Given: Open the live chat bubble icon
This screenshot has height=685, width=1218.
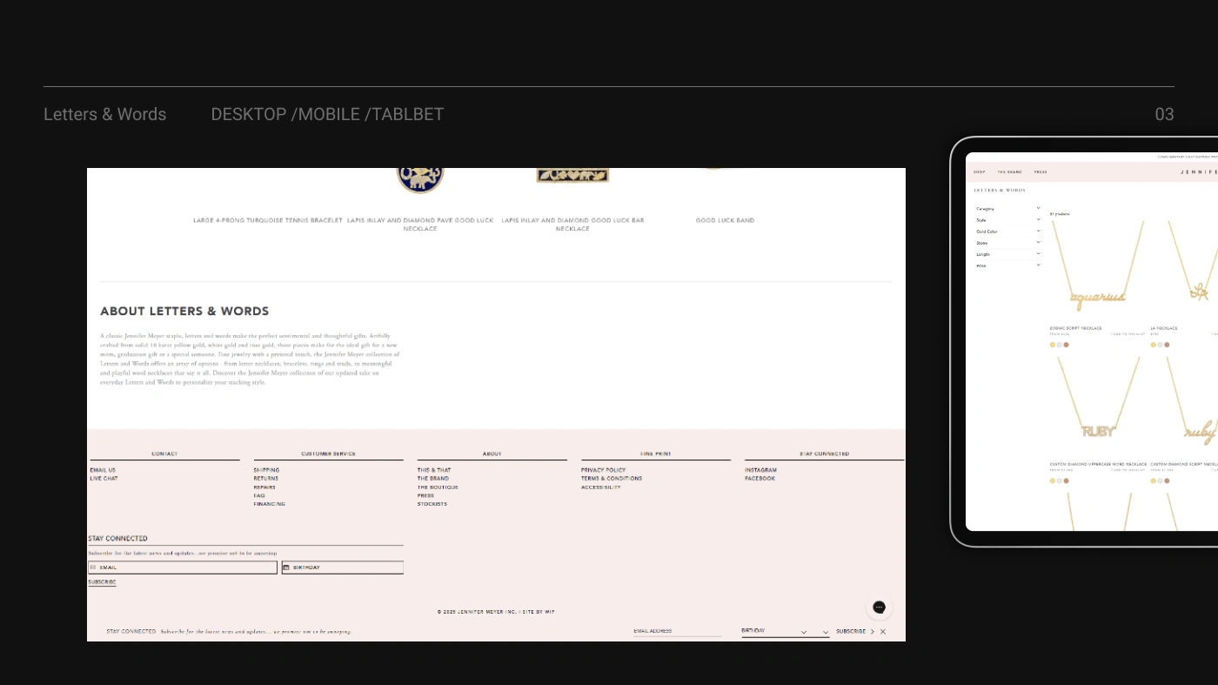Looking at the screenshot, I should [x=879, y=608].
